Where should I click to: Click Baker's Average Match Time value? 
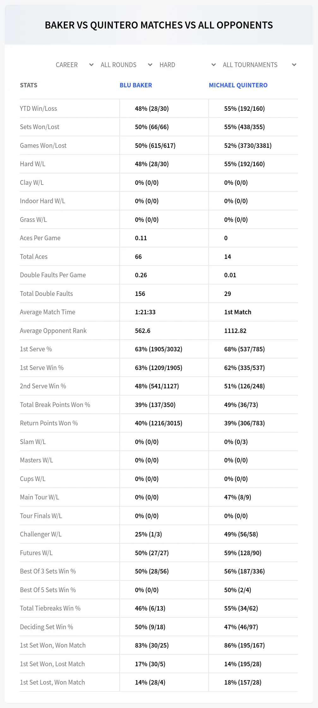coord(145,312)
